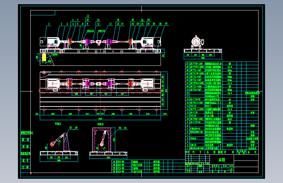283x183 pixels.
Task: Click callout number 1 above the left motor
Action: (x=49, y=24)
